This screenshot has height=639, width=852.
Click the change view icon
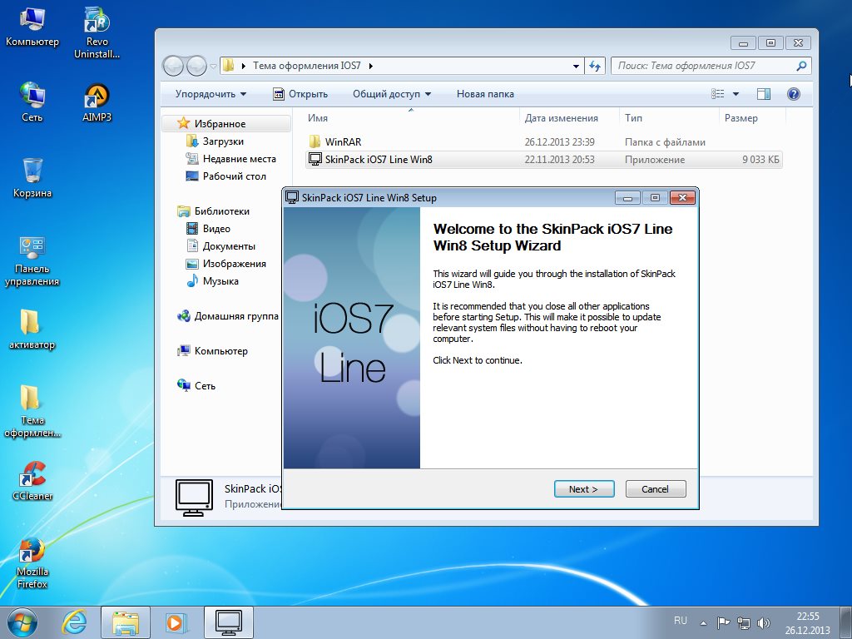pyautogui.click(x=718, y=94)
